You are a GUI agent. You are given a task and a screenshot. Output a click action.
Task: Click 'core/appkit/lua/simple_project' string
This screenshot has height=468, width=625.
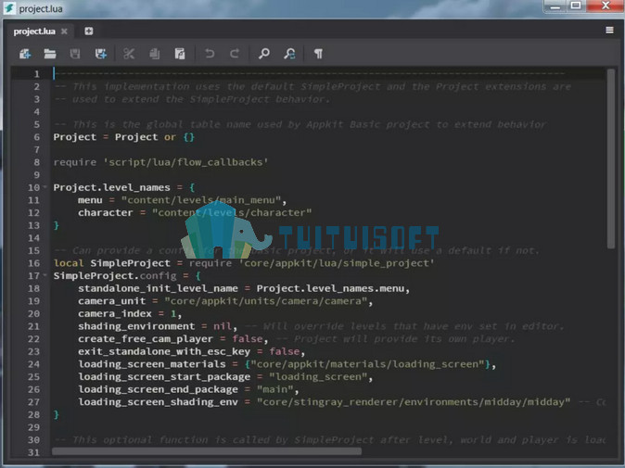[x=337, y=263]
